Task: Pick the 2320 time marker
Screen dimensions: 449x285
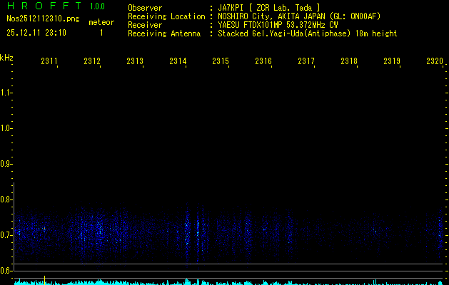Action: [434, 62]
